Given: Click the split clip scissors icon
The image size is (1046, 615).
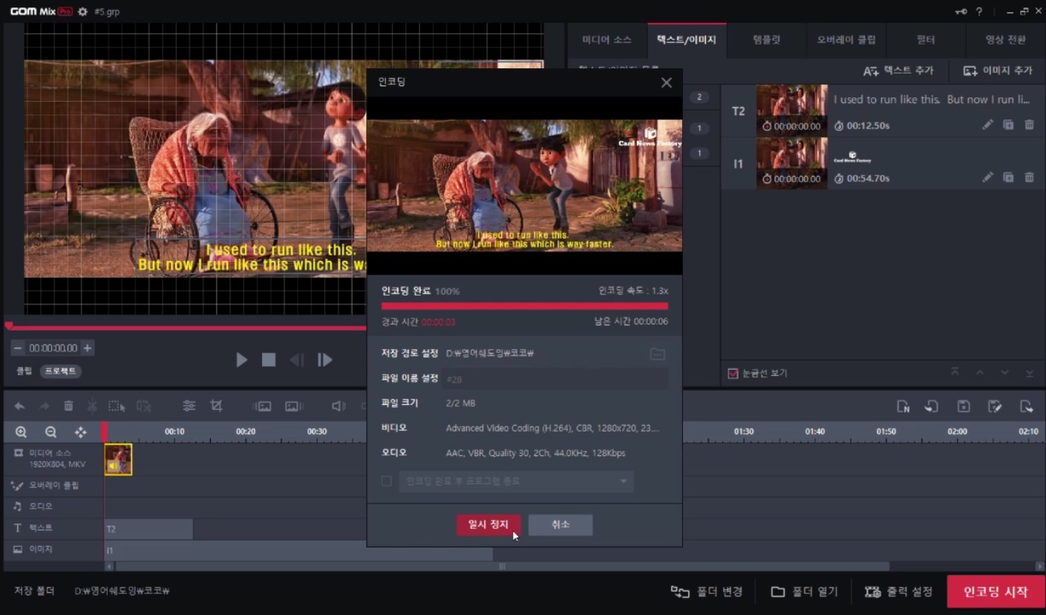Looking at the screenshot, I should tap(92, 406).
